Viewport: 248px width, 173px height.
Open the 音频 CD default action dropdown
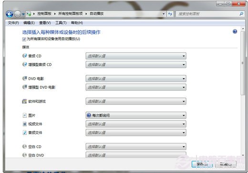pos(136,56)
